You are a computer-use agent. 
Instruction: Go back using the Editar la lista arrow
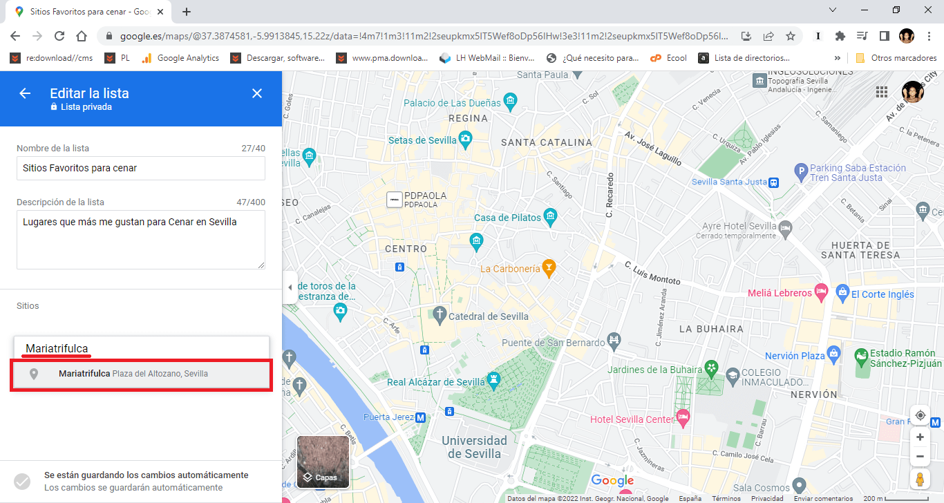click(25, 93)
